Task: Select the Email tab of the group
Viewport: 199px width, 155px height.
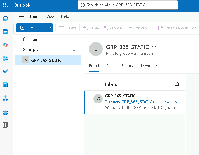Action: [x=94, y=66]
